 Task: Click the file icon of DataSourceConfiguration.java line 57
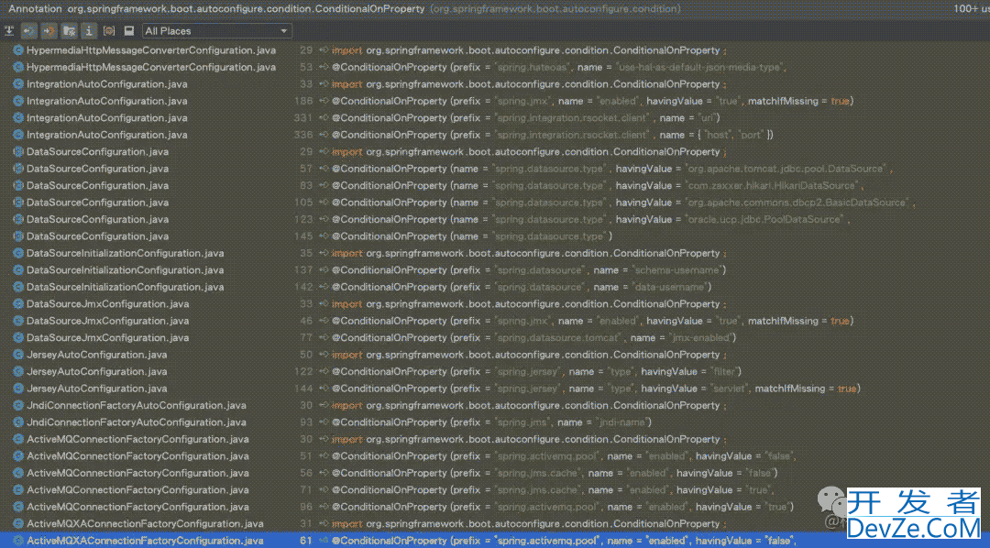(18, 169)
